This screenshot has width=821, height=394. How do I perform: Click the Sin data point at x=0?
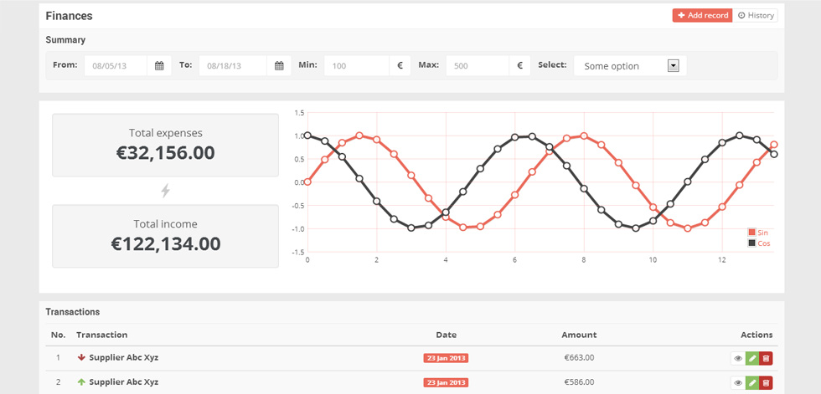pyautogui.click(x=307, y=182)
